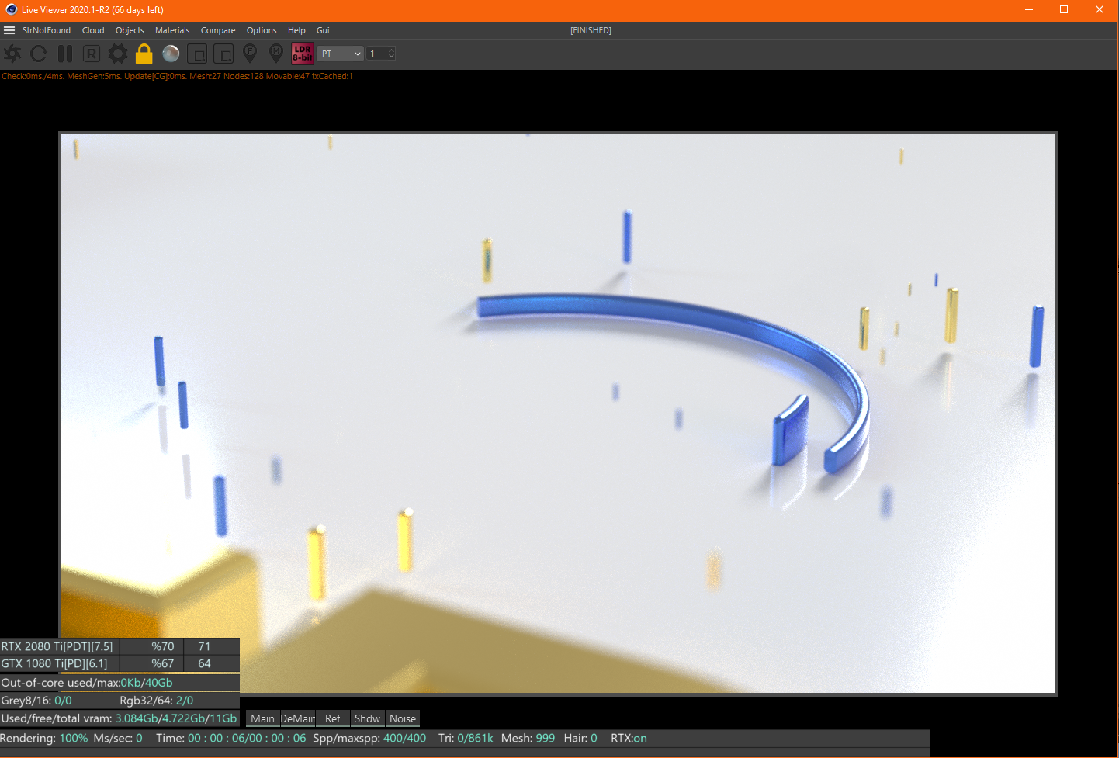Switch to the Noise pass tab

[x=403, y=718]
